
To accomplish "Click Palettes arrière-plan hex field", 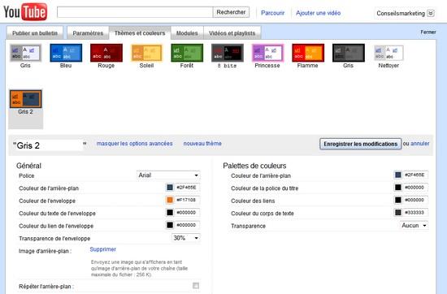I will 415,175.
